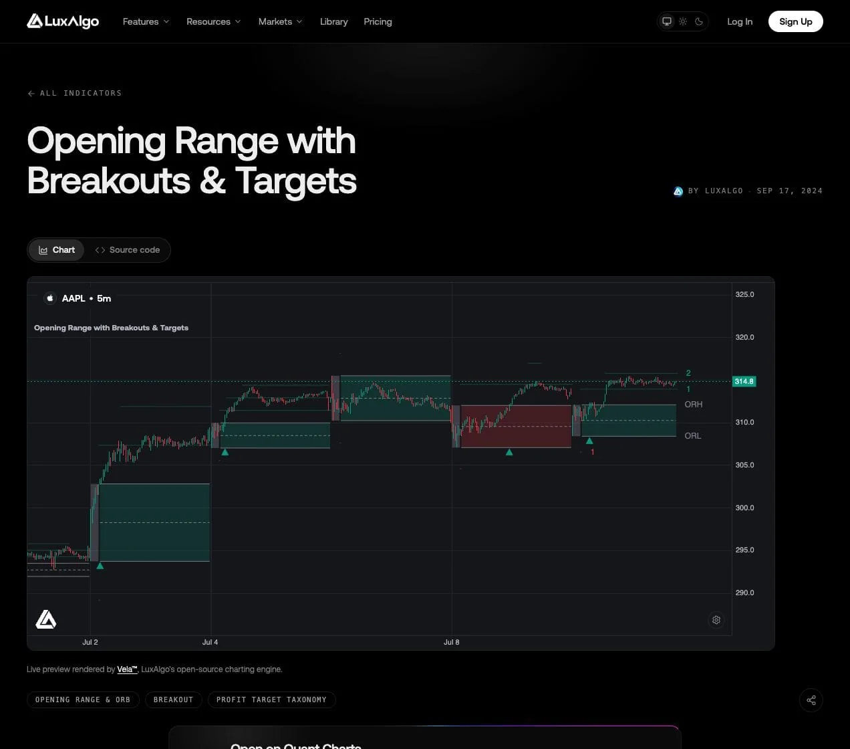This screenshot has height=749, width=850.
Task: Click the LuxAlgo author avatar icon
Action: (x=678, y=191)
